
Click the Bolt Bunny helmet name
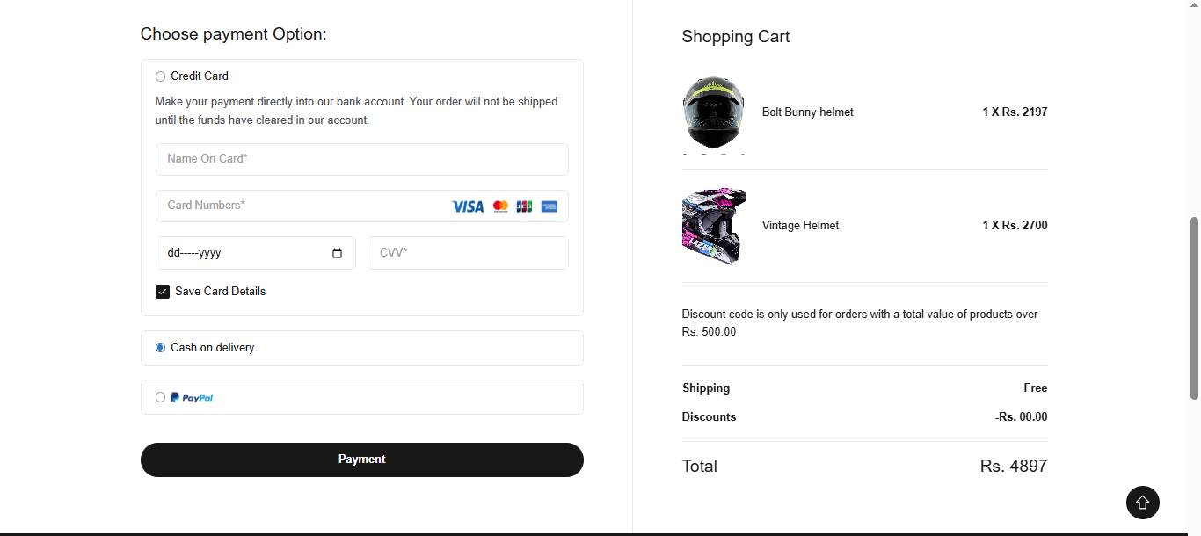807,112
